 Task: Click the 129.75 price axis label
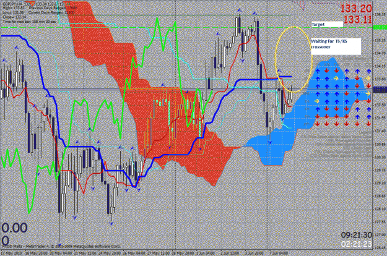380,170
